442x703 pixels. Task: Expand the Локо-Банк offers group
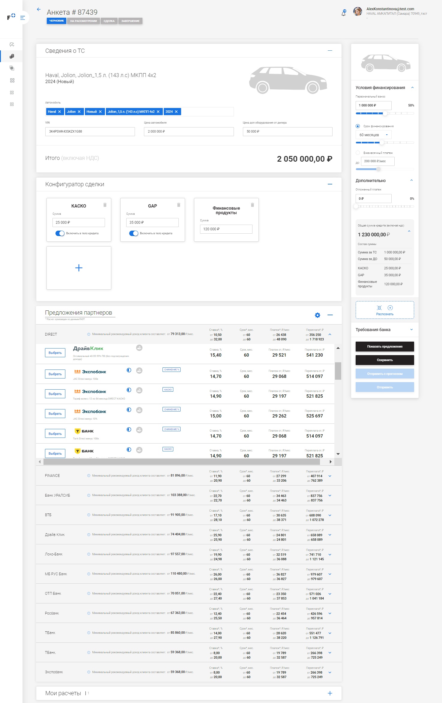(x=330, y=555)
